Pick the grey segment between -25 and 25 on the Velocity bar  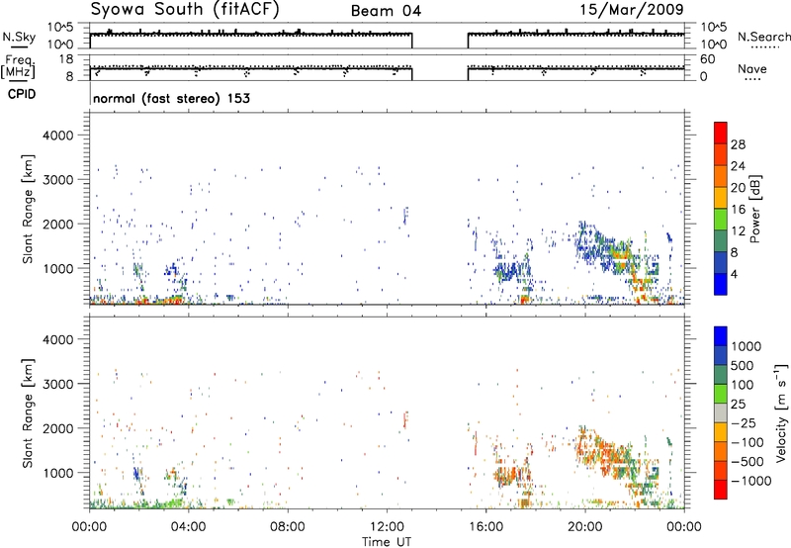click(721, 412)
